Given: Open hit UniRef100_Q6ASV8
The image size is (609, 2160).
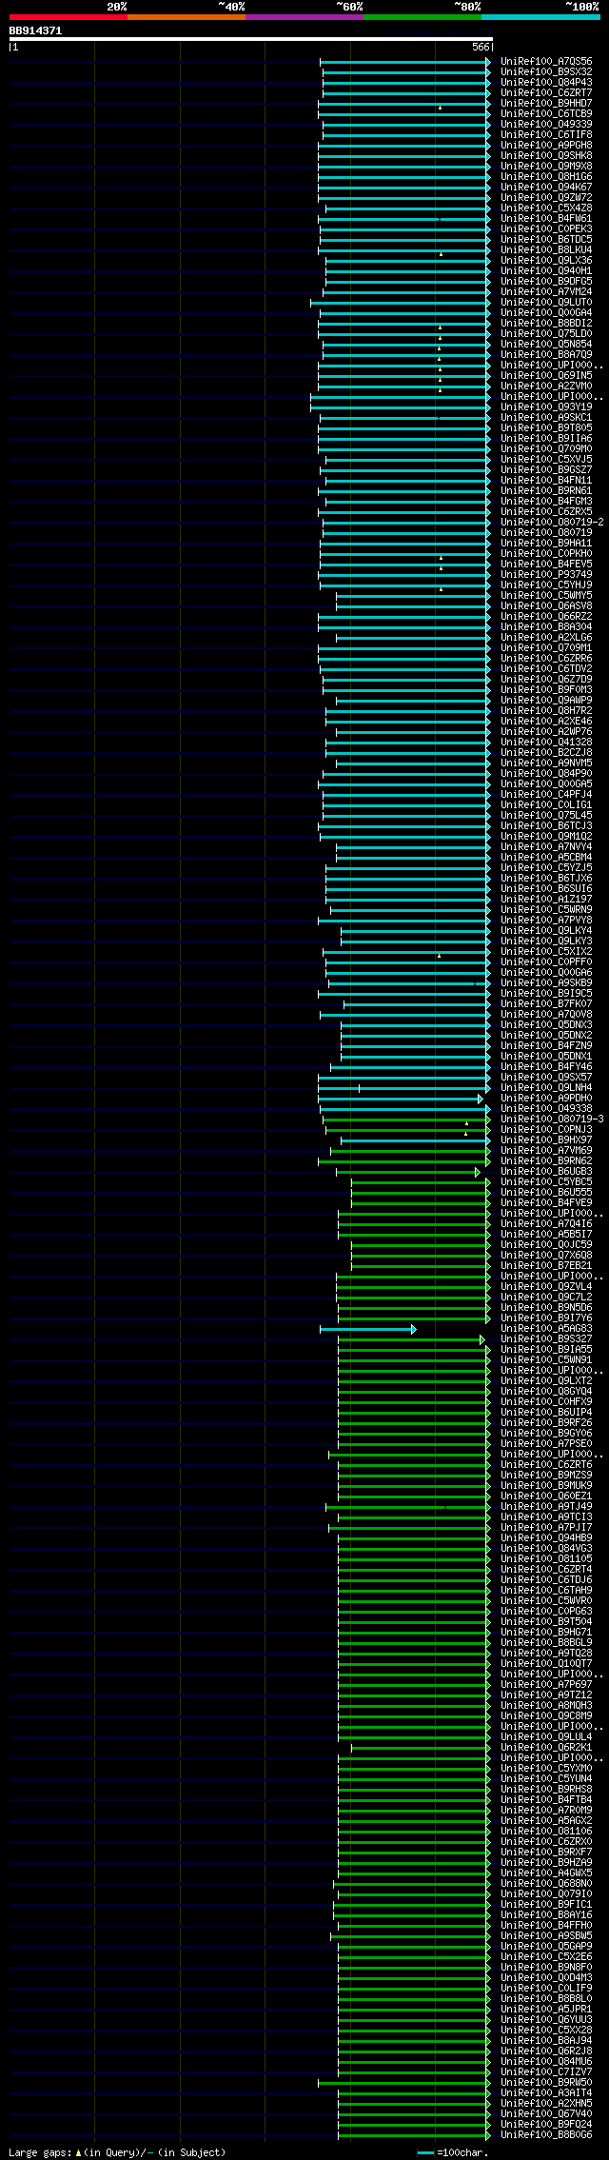Looking at the screenshot, I should click(546, 606).
